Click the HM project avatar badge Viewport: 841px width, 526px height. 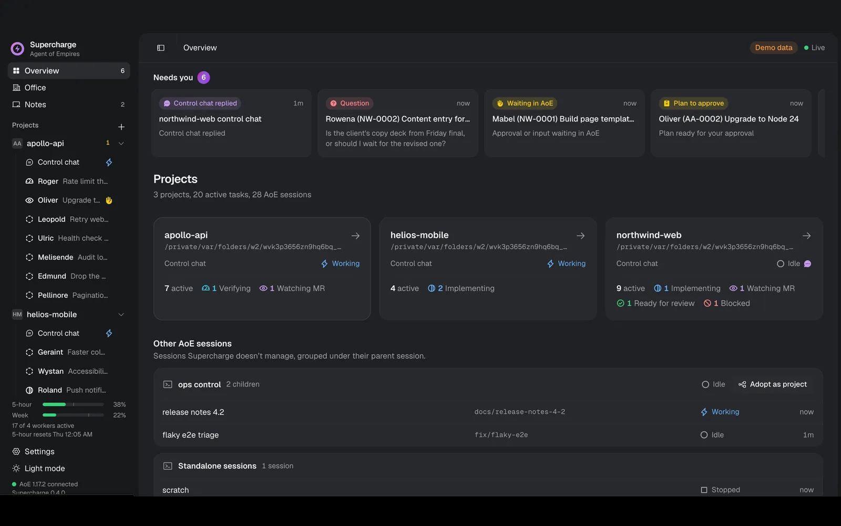pyautogui.click(x=17, y=315)
